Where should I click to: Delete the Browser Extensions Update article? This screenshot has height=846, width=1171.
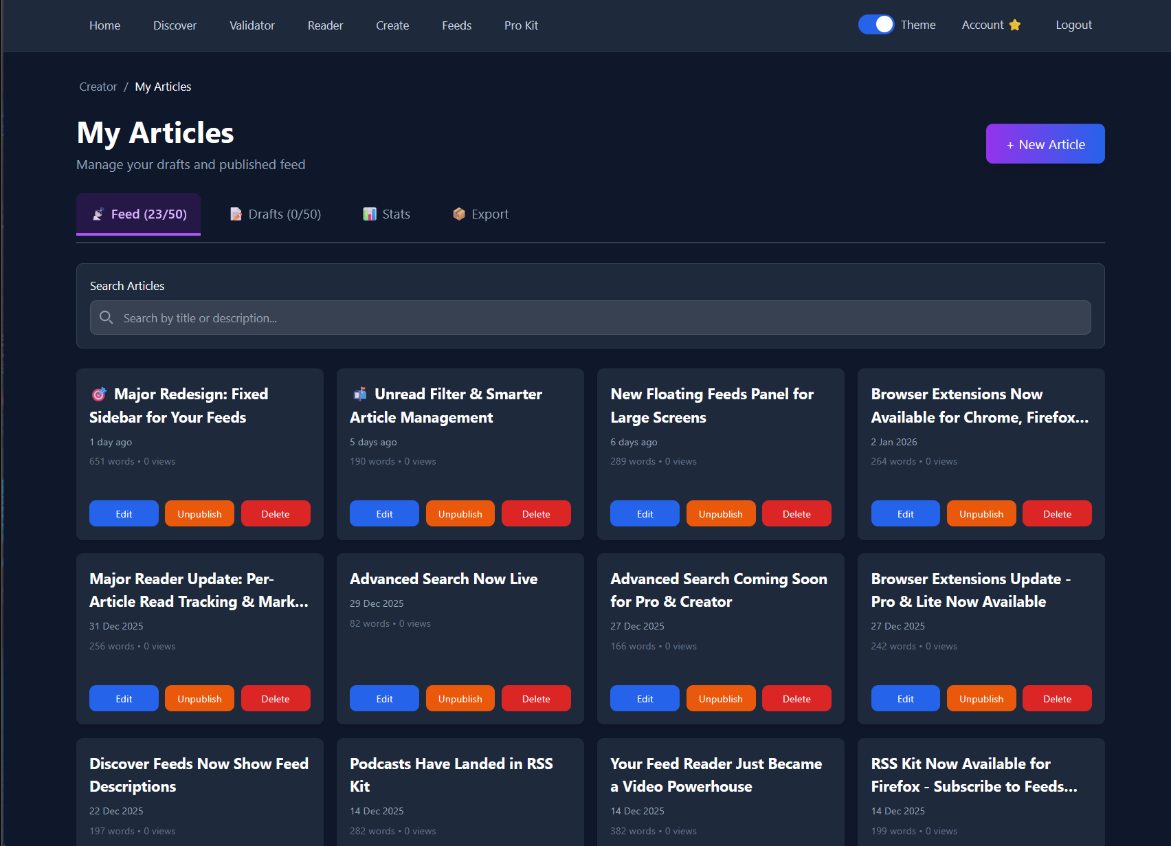[x=1056, y=698]
